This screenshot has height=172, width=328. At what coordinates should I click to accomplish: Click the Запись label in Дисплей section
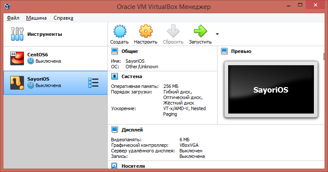(119, 156)
